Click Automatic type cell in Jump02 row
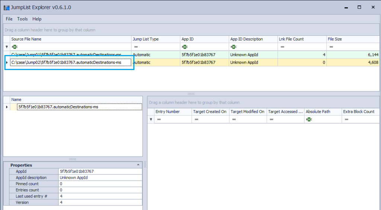Image resolution: width=381 pixels, height=210 pixels. pos(156,63)
